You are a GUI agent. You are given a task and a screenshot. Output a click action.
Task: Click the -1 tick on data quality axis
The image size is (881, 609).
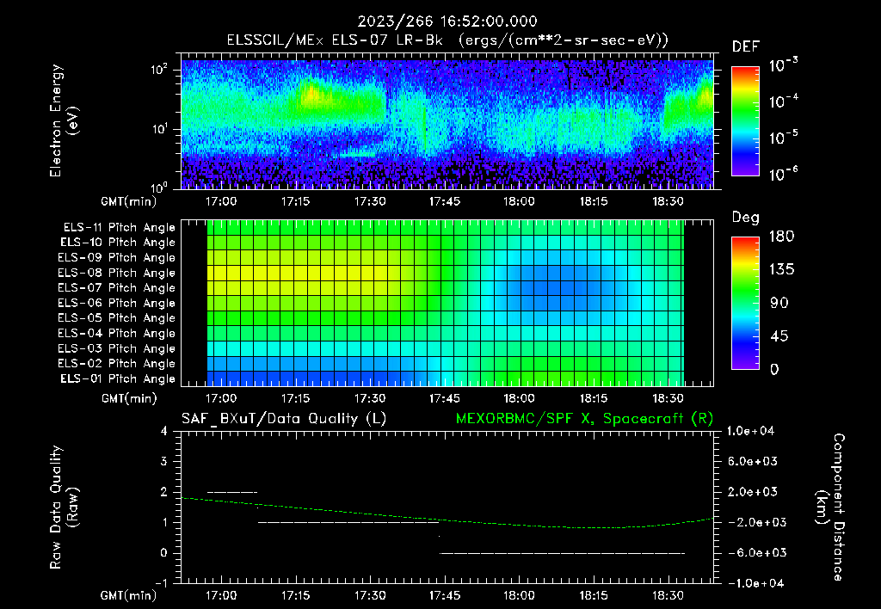pos(161,583)
